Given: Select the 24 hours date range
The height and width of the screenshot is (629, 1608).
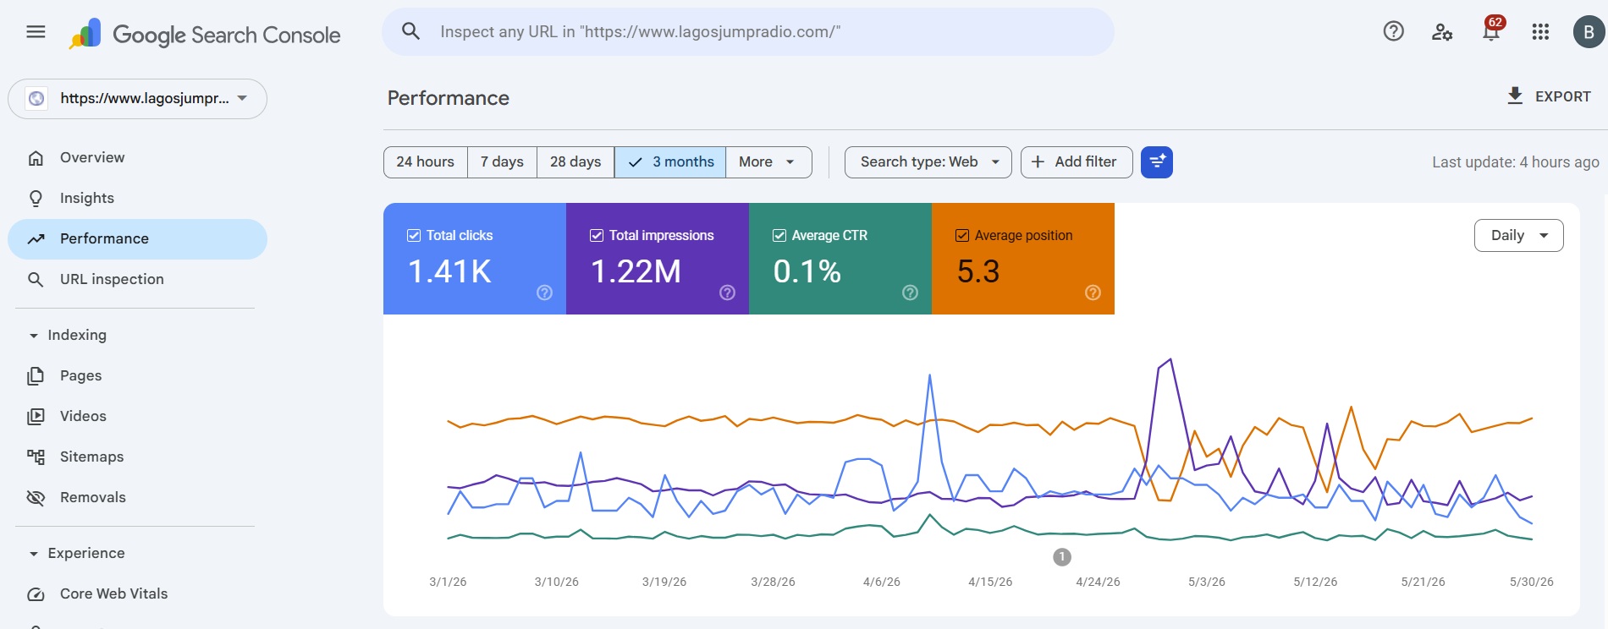Looking at the screenshot, I should 426,161.
